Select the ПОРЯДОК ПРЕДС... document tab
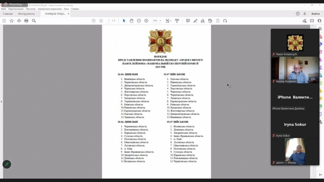Viewport: 324px width, 182px height. coord(55,14)
